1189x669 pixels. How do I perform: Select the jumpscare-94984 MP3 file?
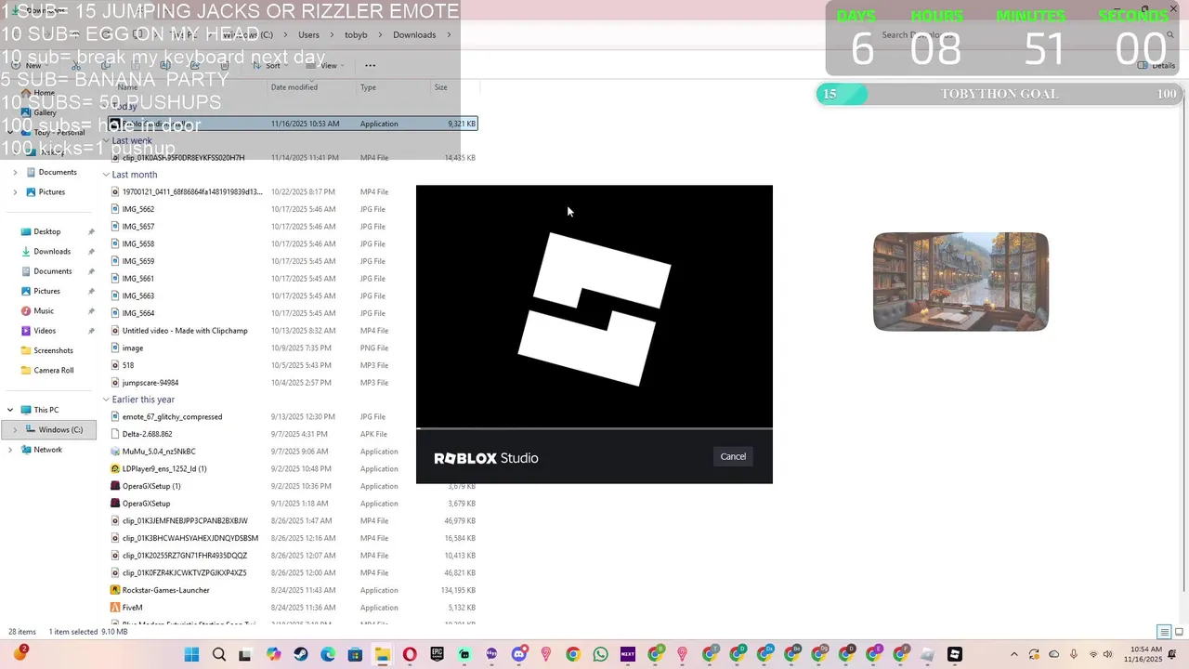(150, 383)
